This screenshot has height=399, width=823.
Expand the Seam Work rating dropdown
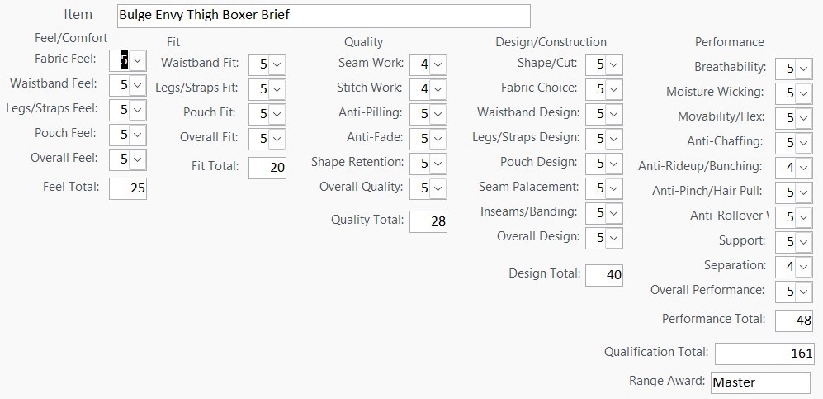[438, 64]
